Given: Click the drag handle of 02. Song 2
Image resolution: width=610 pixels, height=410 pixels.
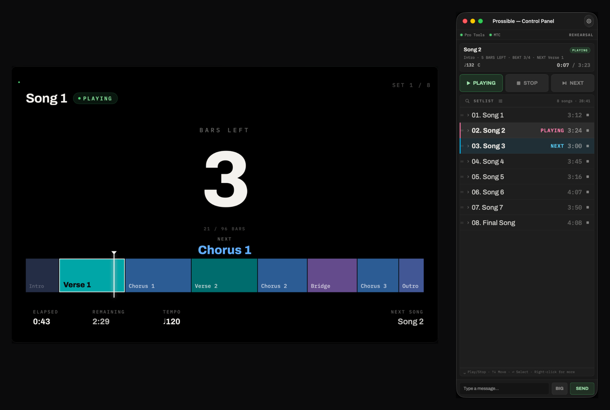Looking at the screenshot, I should pyautogui.click(x=462, y=131).
